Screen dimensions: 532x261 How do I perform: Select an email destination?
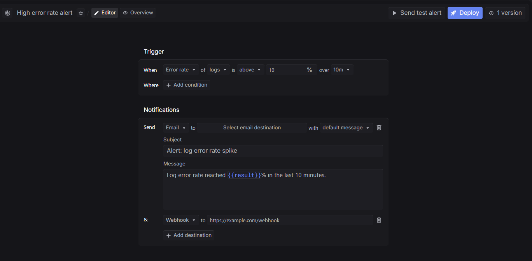tap(252, 128)
